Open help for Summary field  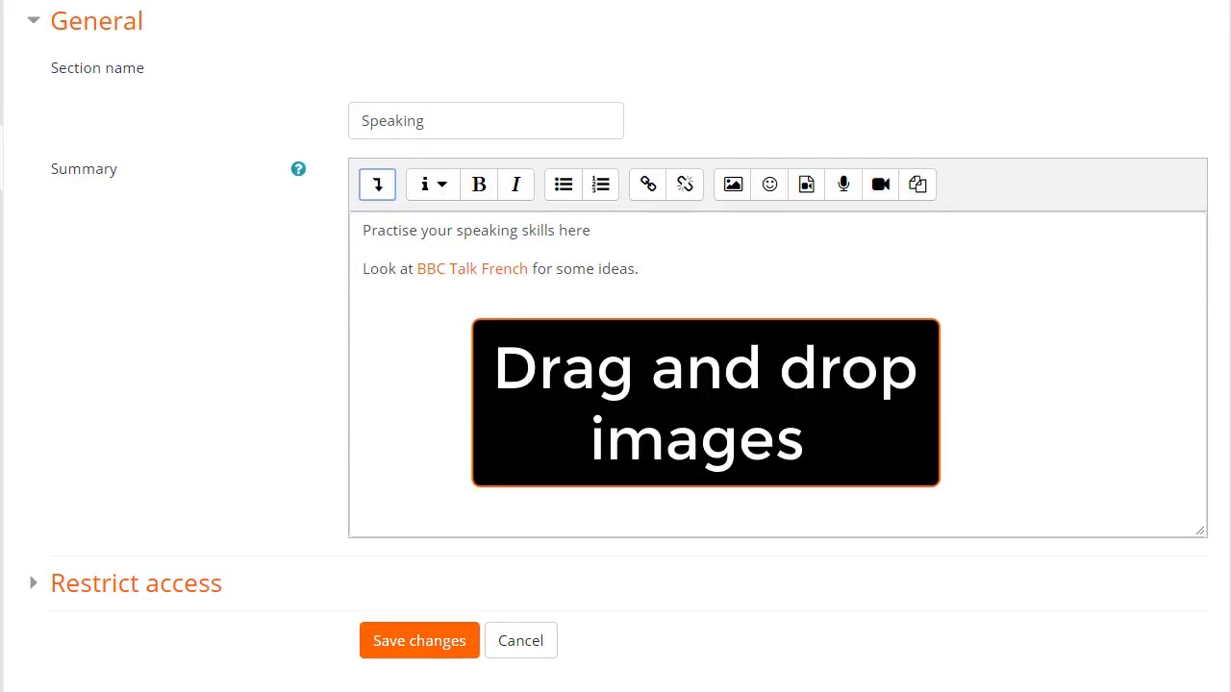(x=298, y=169)
